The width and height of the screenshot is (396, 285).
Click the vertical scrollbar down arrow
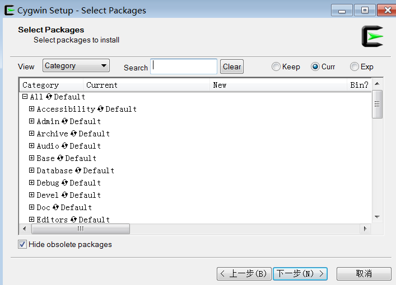point(378,217)
